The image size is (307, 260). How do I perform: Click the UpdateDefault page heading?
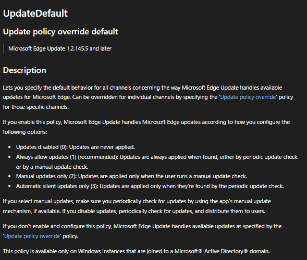pyautogui.click(x=35, y=14)
